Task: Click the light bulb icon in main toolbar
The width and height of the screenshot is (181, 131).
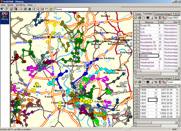Action: pos(21,9)
